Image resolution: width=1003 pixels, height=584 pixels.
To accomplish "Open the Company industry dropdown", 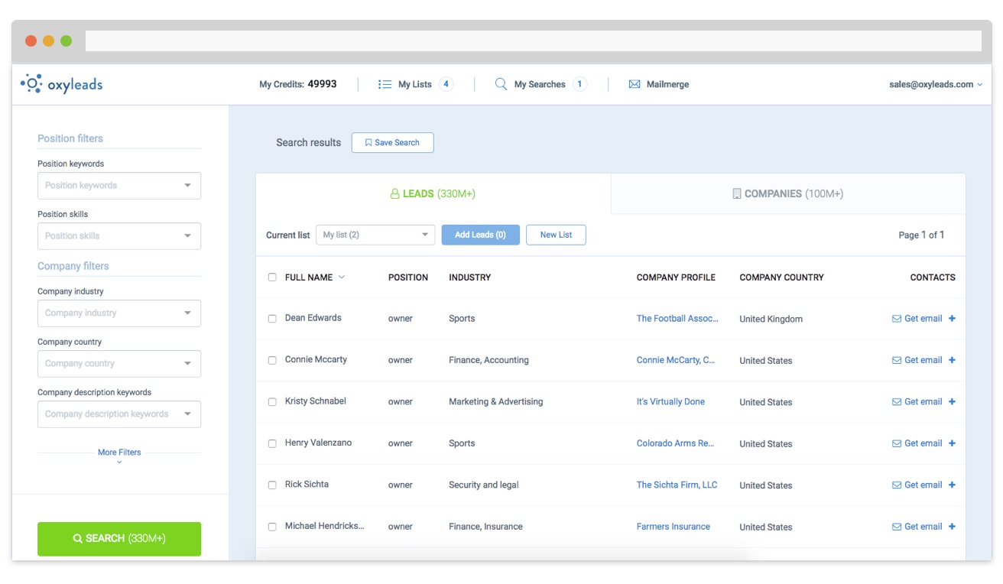I will (119, 313).
